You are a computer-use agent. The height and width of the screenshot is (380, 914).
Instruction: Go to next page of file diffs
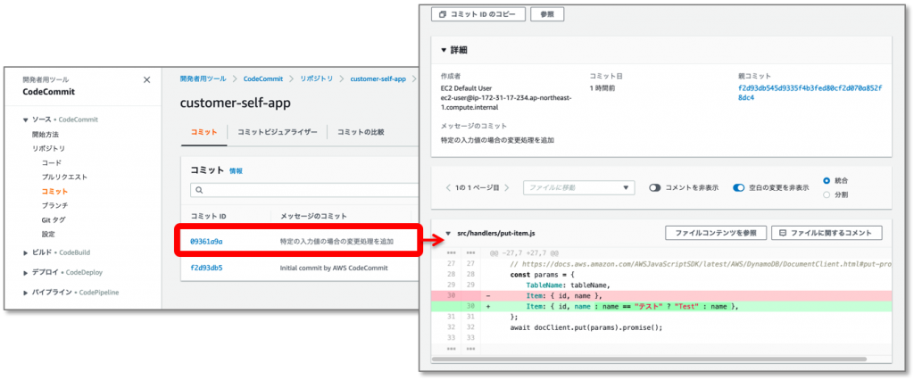click(507, 187)
